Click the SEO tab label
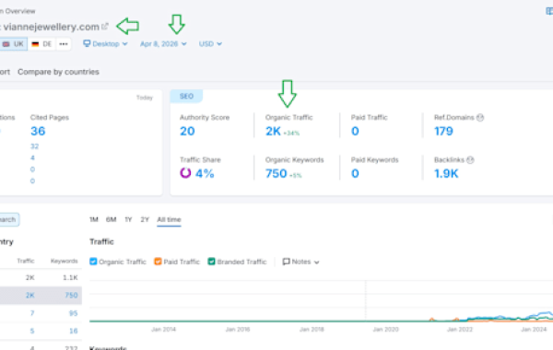 [186, 96]
